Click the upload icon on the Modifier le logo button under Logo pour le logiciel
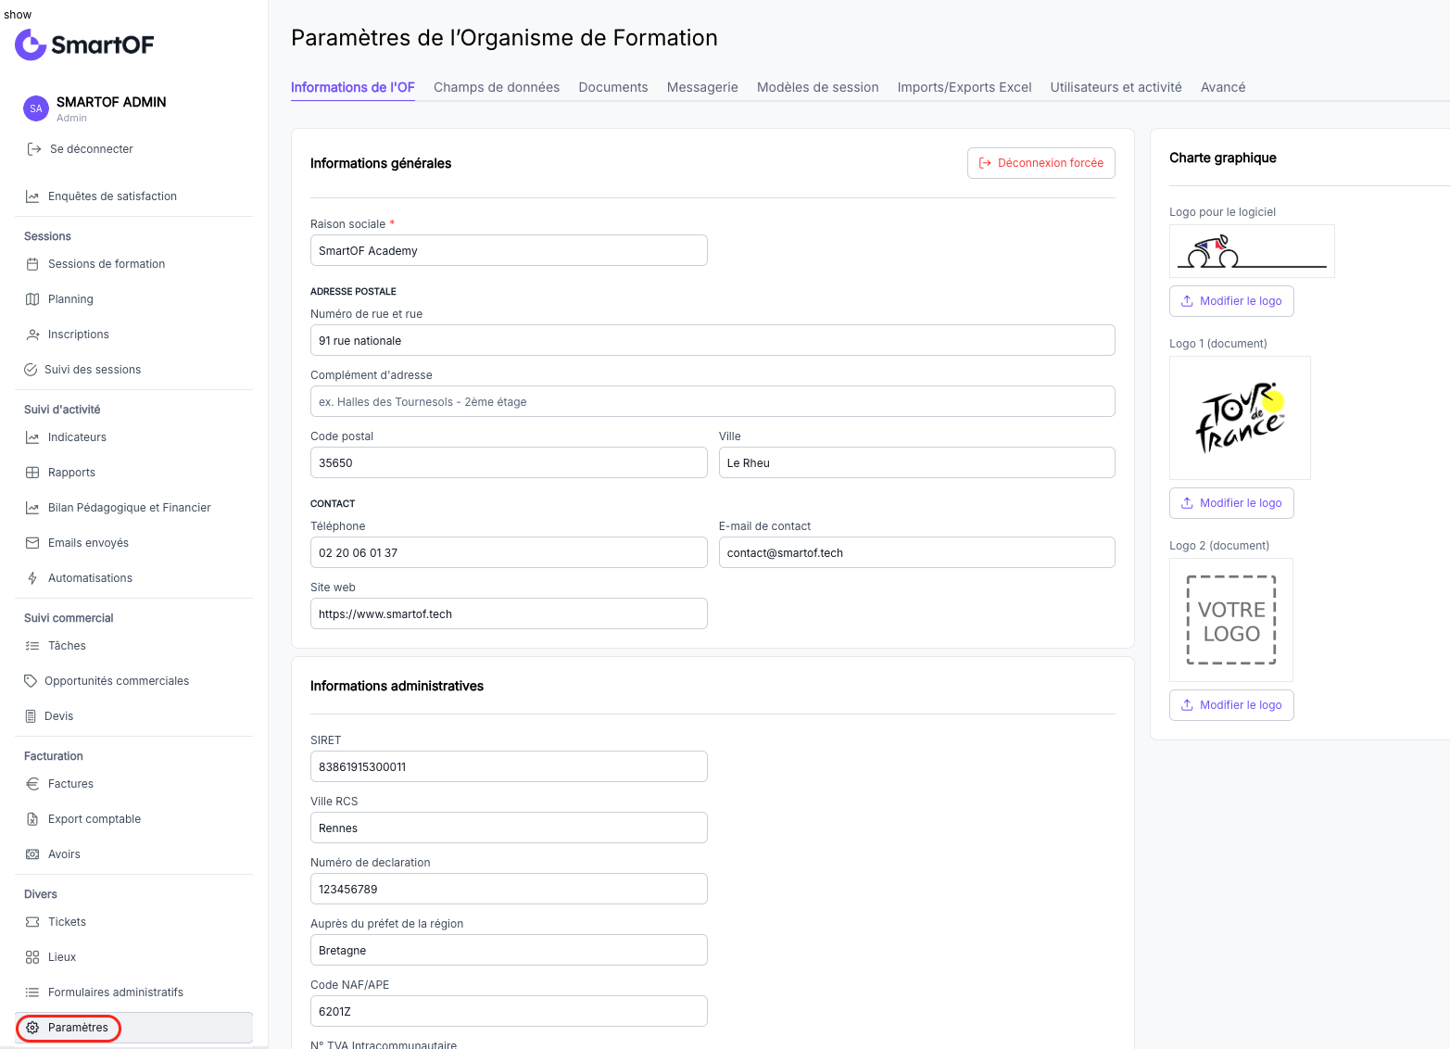This screenshot has height=1049, width=1450. click(x=1187, y=301)
